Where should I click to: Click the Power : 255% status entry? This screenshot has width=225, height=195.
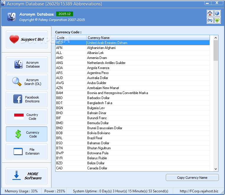point(55,191)
